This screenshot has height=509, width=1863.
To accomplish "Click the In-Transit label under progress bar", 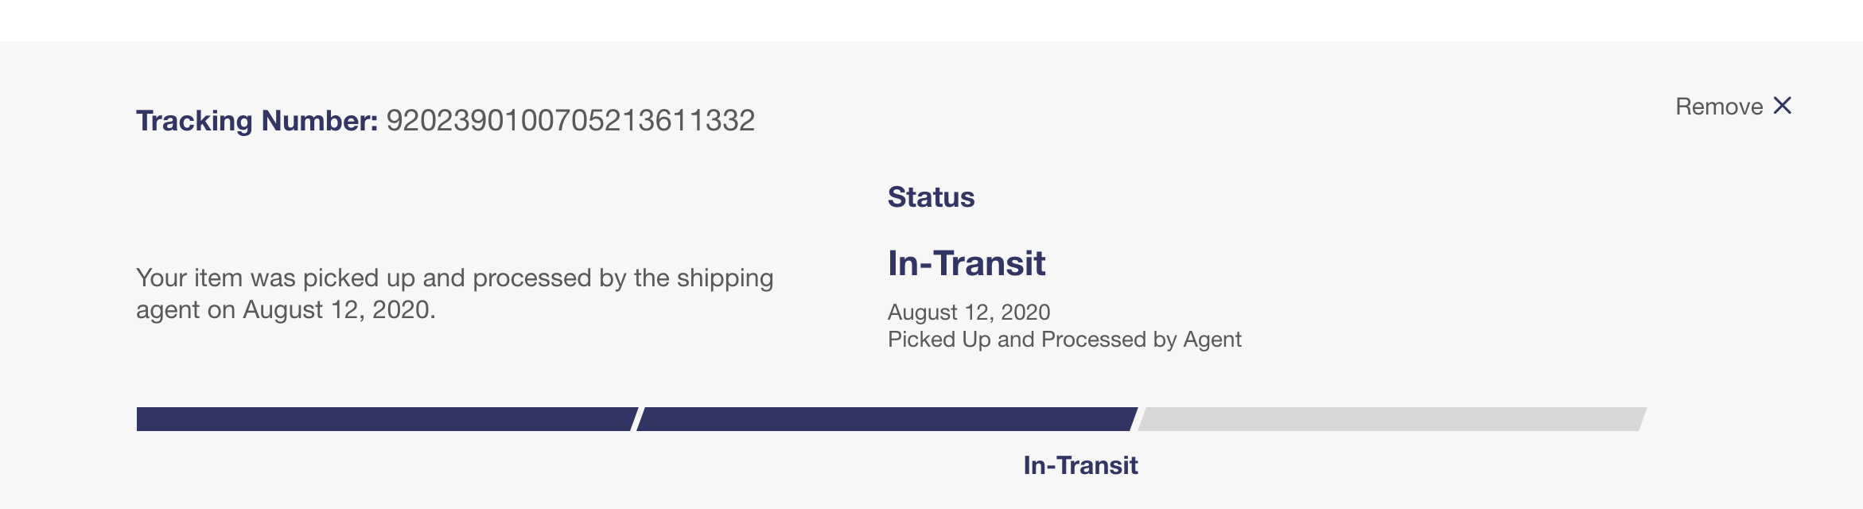I will pyautogui.click(x=1080, y=465).
